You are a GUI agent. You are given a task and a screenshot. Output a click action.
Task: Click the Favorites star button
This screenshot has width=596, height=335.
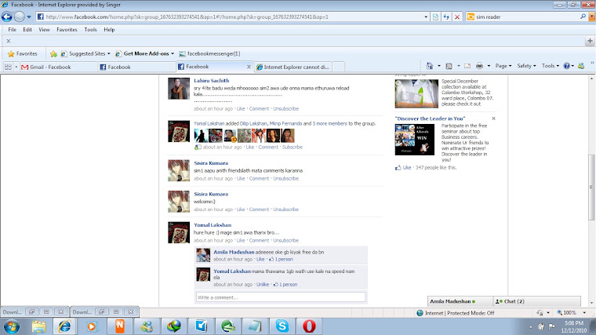click(x=23, y=53)
